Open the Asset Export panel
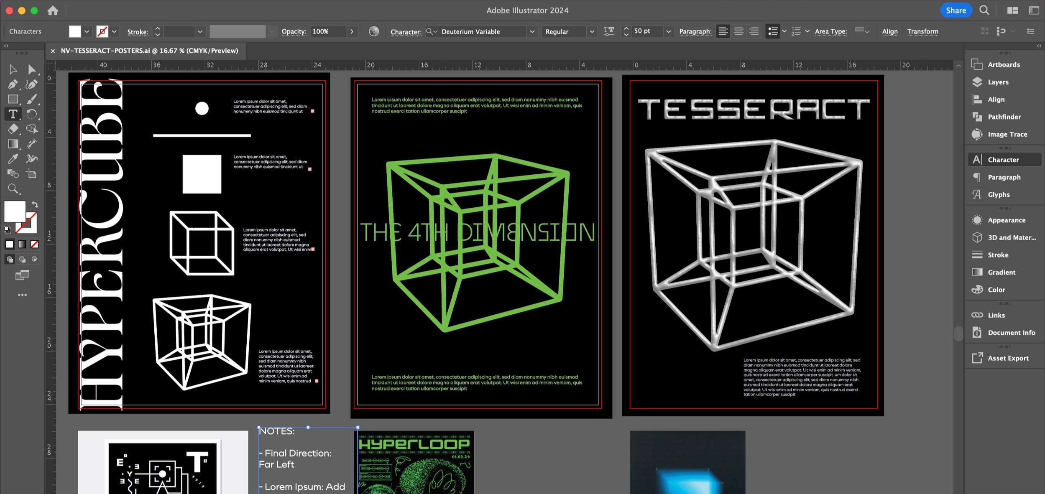This screenshot has height=494, width=1045. pos(1008,358)
